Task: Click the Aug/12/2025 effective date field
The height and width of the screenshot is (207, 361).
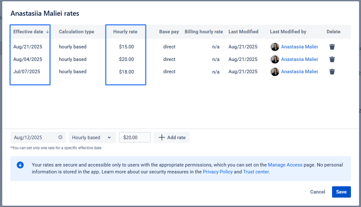Action: click(33, 137)
